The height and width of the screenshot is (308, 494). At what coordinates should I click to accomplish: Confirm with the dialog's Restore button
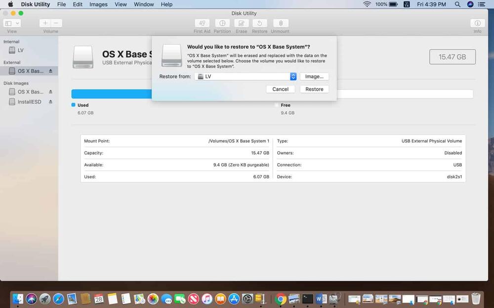point(314,89)
